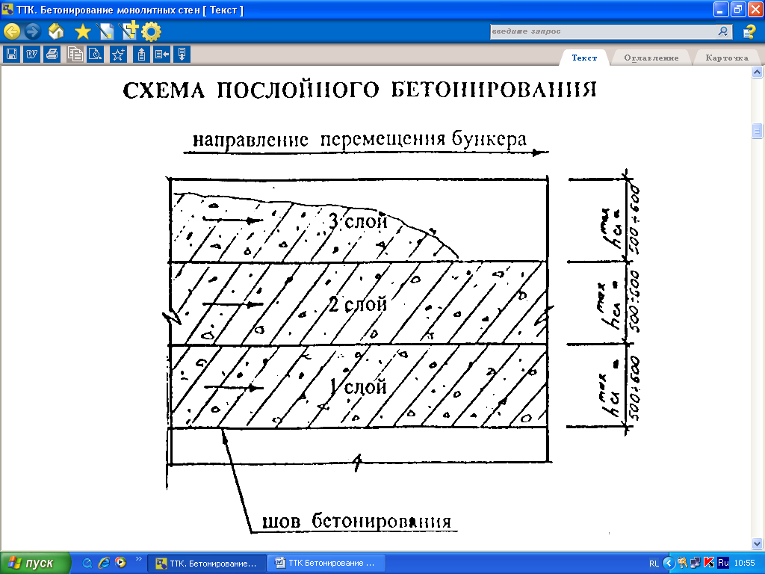The width and height of the screenshot is (765, 574).
Task: Click the toolbar icon with the left arrow
Action: coord(161,54)
